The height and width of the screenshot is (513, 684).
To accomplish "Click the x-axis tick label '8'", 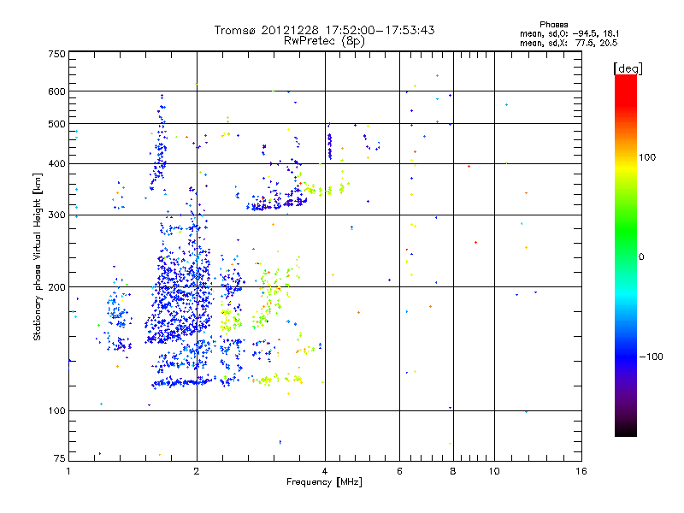I will (453, 471).
